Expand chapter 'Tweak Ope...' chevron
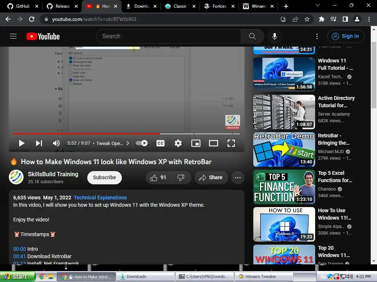The height and width of the screenshot is (282, 377). pyautogui.click(x=128, y=143)
